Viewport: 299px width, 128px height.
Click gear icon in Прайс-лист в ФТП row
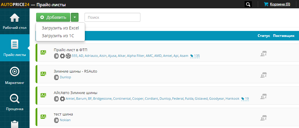62,56
